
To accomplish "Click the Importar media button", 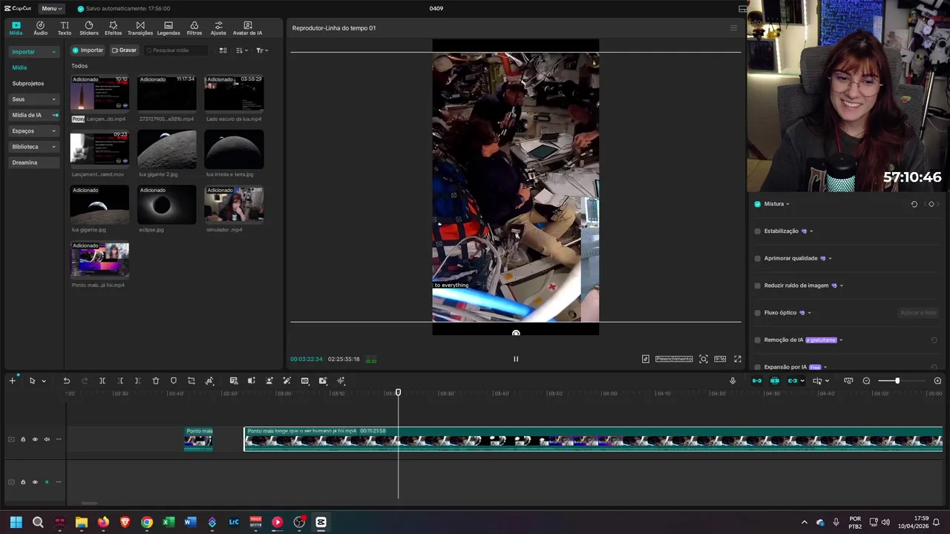I will [88, 50].
